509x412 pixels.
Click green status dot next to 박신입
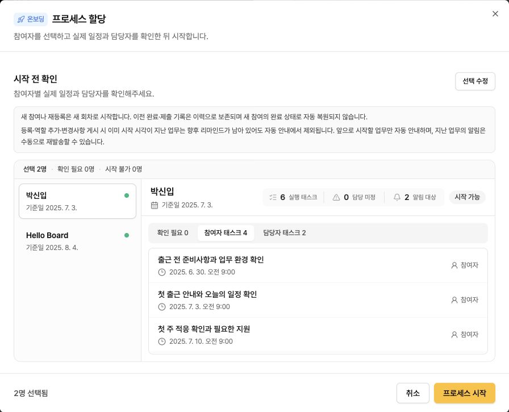127,195
